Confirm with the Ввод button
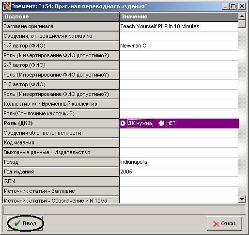This screenshot has height=235, width=249. pyautogui.click(x=25, y=223)
